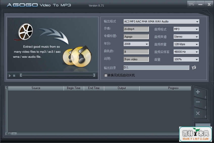Click the track number field containing 8
Image resolution: width=214 pixels, height=143 pixels.
pos(136,52)
